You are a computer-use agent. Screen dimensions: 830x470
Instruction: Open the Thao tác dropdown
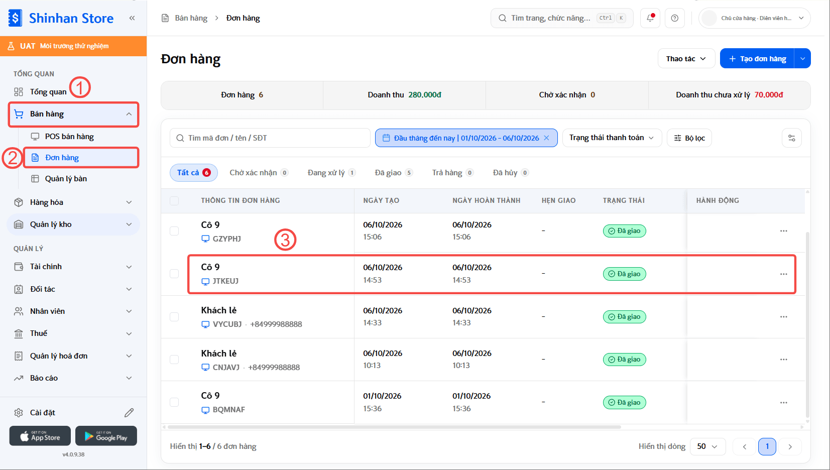pos(686,59)
